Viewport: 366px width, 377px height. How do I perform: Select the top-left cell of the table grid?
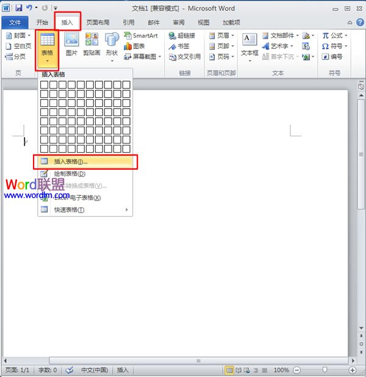[x=44, y=85]
